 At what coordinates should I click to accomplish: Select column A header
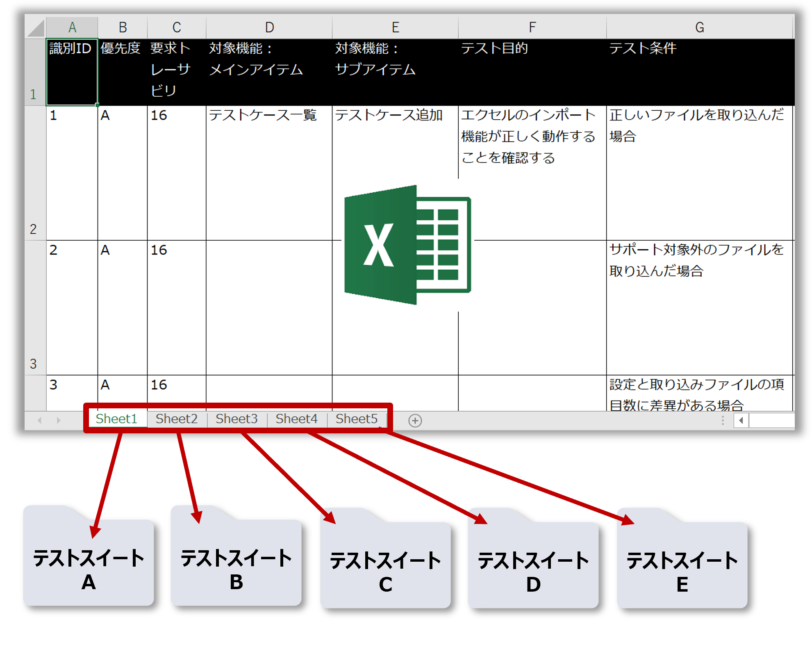coord(72,27)
